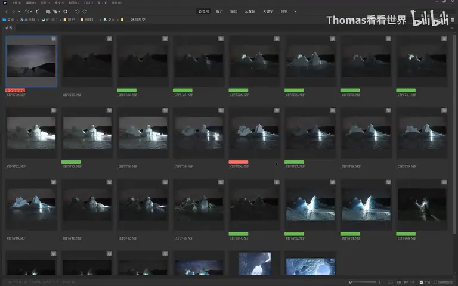
Task: Click the thumbnail size slider handle
Action: (x=350, y=282)
